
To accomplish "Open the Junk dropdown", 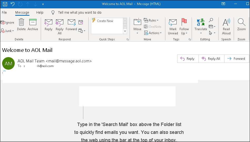I will (x=7, y=31).
